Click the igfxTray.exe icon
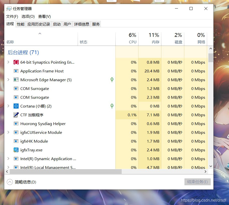 click(16, 150)
